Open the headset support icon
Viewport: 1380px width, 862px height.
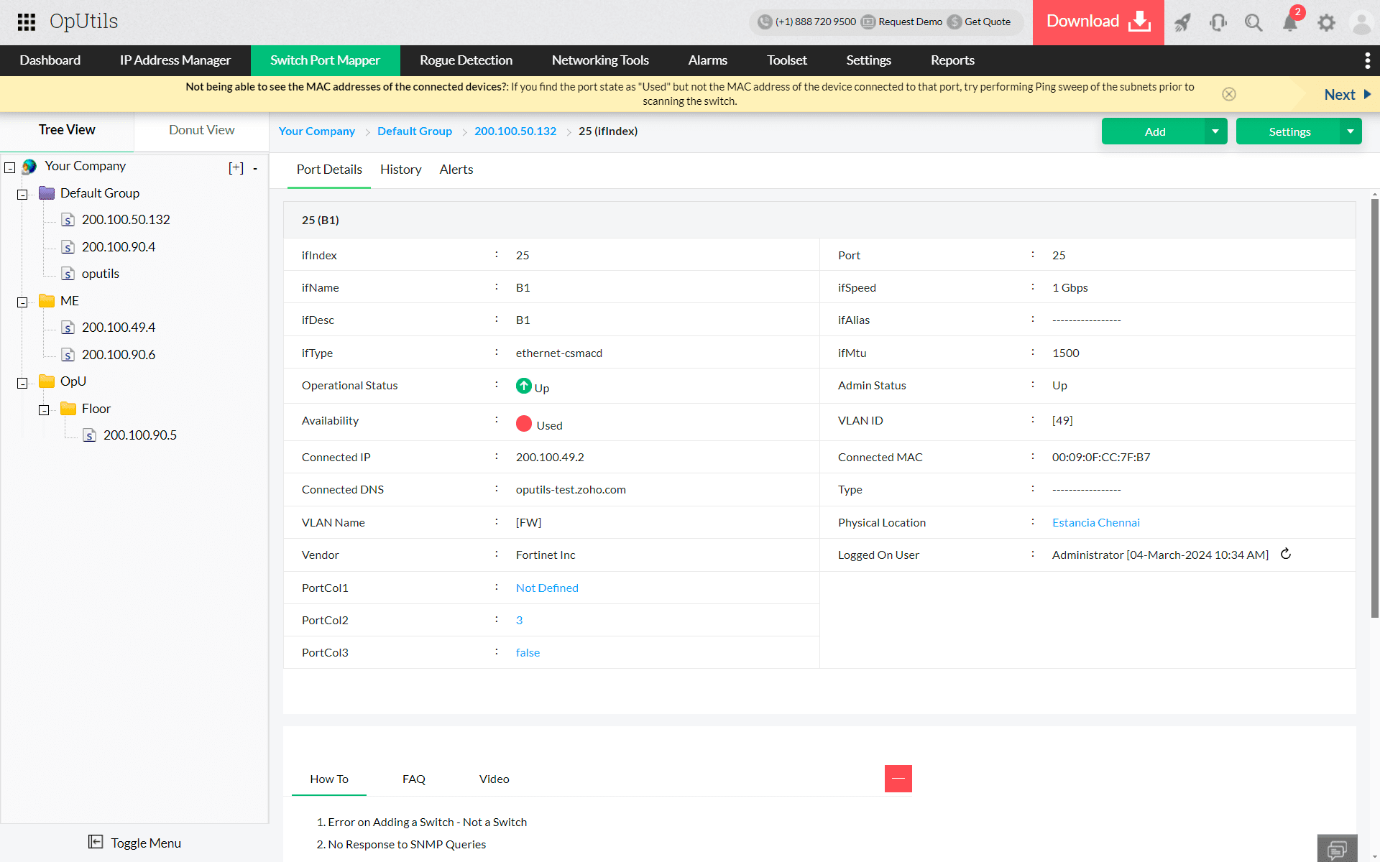[1218, 22]
